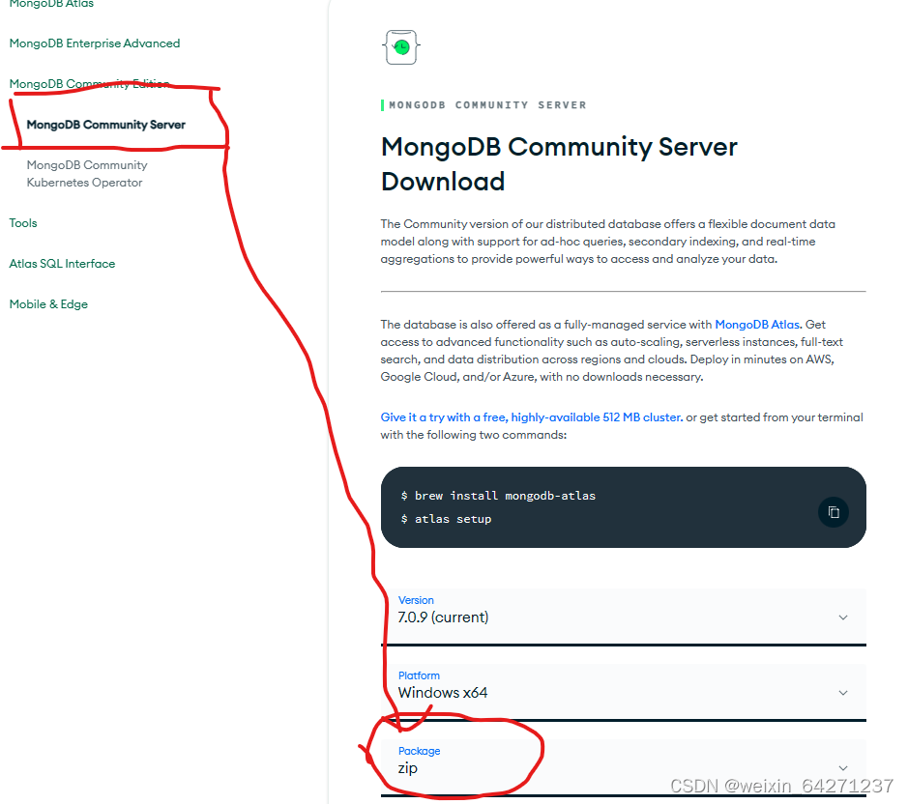Click the MongoDB Atlas hyperlink in the description
Viewport: 908px width, 804px height.
[x=757, y=325]
